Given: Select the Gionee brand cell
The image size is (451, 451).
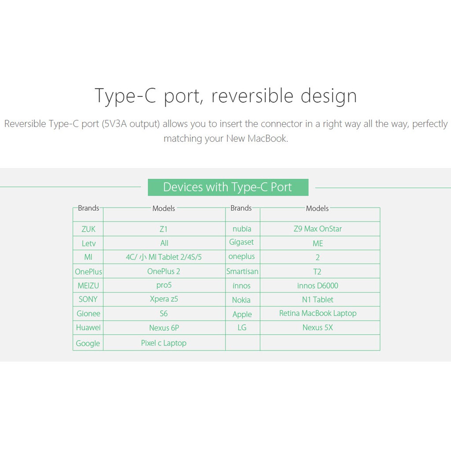Looking at the screenshot, I should [88, 314].
